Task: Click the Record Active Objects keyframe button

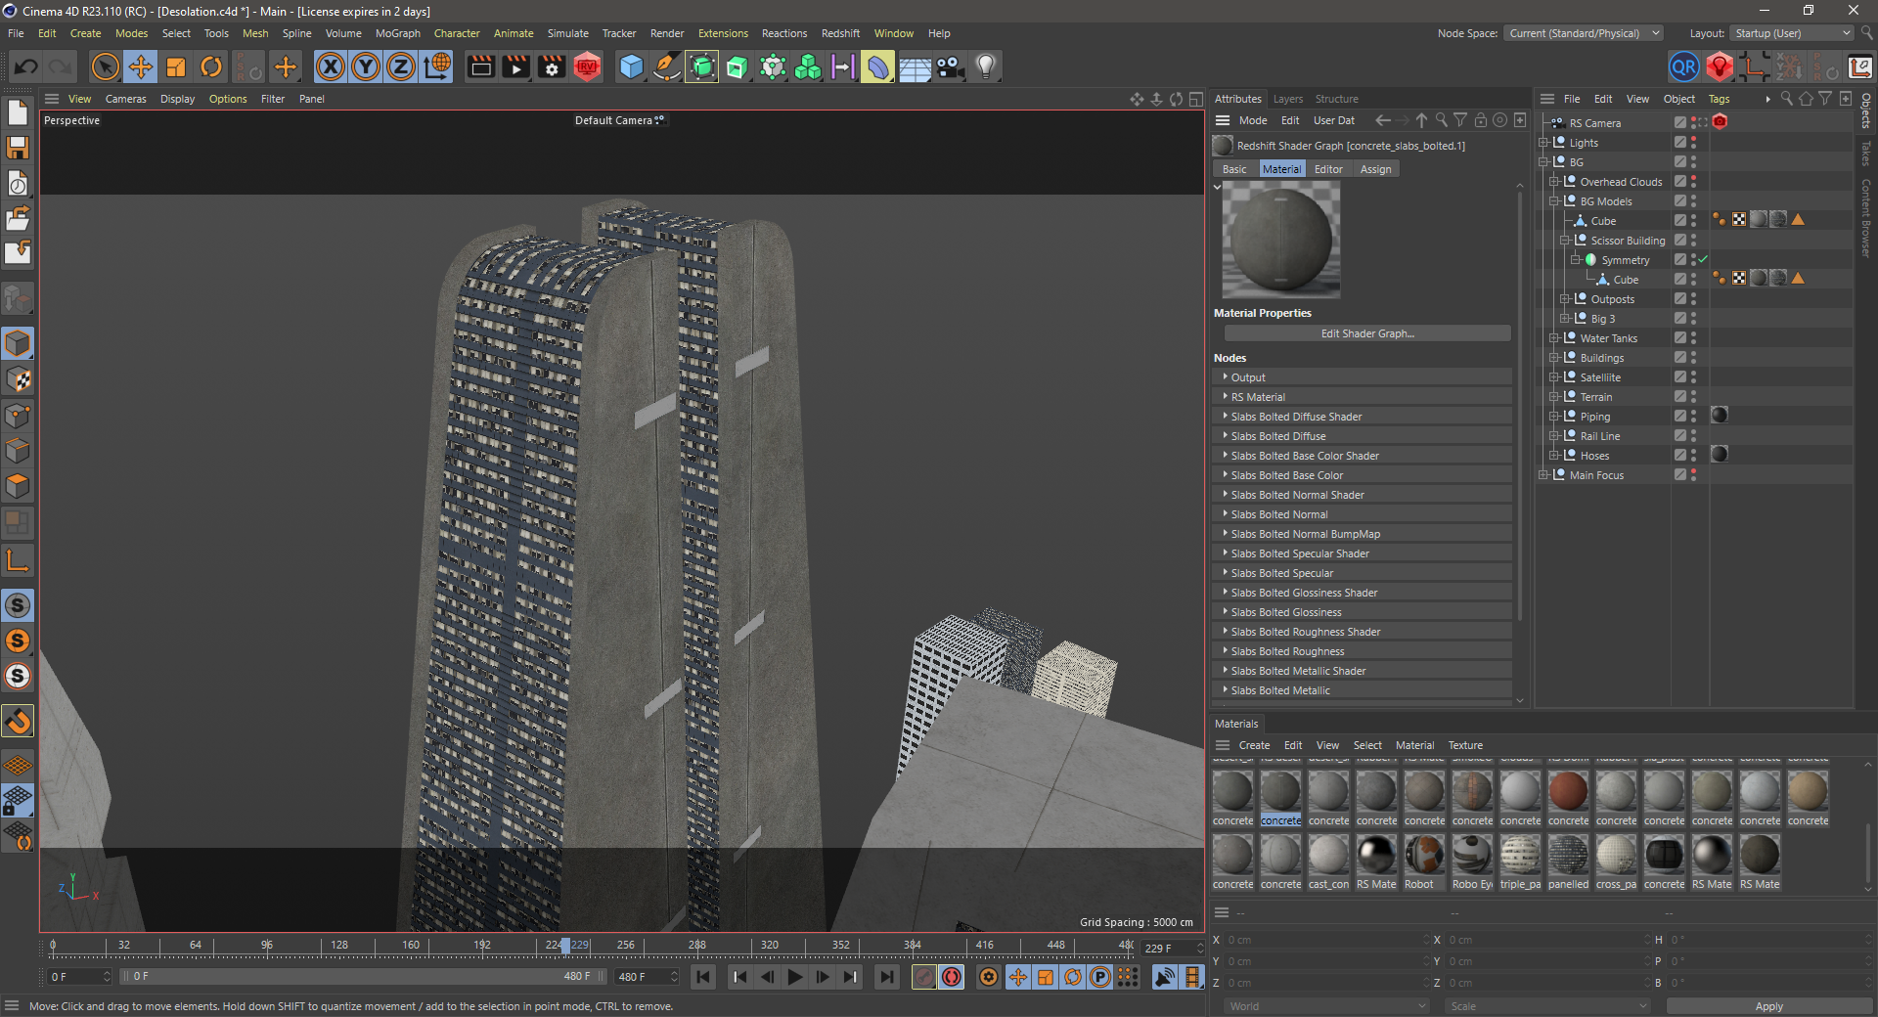Action: click(924, 977)
